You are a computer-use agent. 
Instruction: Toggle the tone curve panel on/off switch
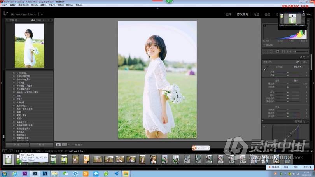pyautogui.click(x=262, y=121)
